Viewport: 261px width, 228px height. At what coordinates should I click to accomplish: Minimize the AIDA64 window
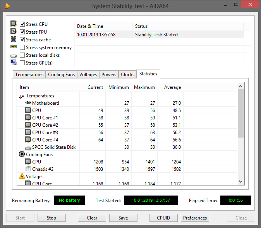coord(226,5)
